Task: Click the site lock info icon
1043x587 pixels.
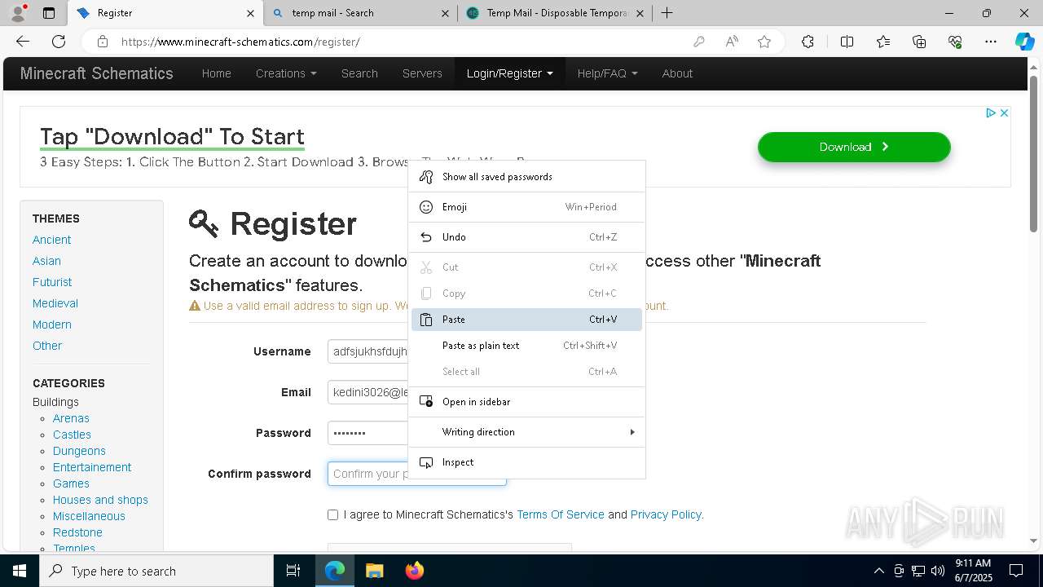Action: (x=103, y=42)
